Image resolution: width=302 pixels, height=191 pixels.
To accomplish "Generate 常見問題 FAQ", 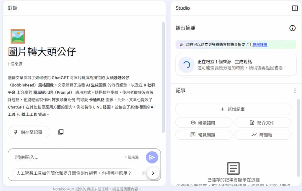I will click(x=204, y=135).
